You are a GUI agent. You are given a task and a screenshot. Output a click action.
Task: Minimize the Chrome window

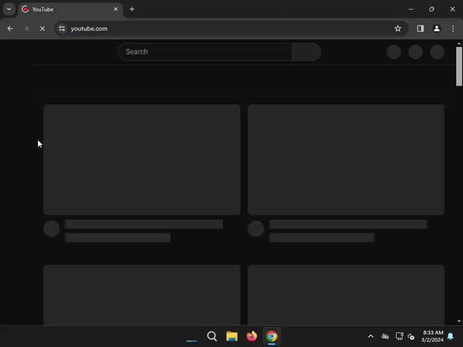tap(411, 9)
